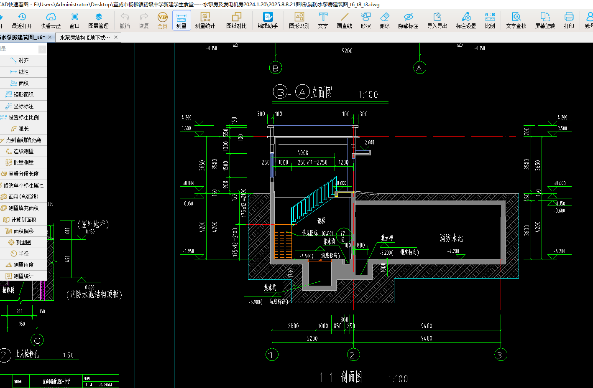The image size is (593, 388).
Task: Open the 最近打开 recent files tool
Action: [x=22, y=20]
